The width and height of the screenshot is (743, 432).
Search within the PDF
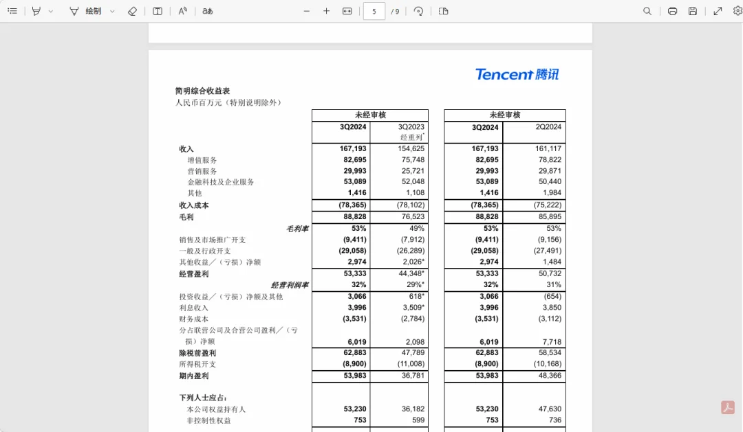pos(647,11)
